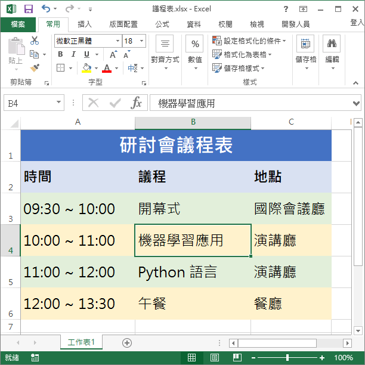The width and height of the screenshot is (365, 365).
Task: Cut selection with scissors icon
Action: (35, 41)
